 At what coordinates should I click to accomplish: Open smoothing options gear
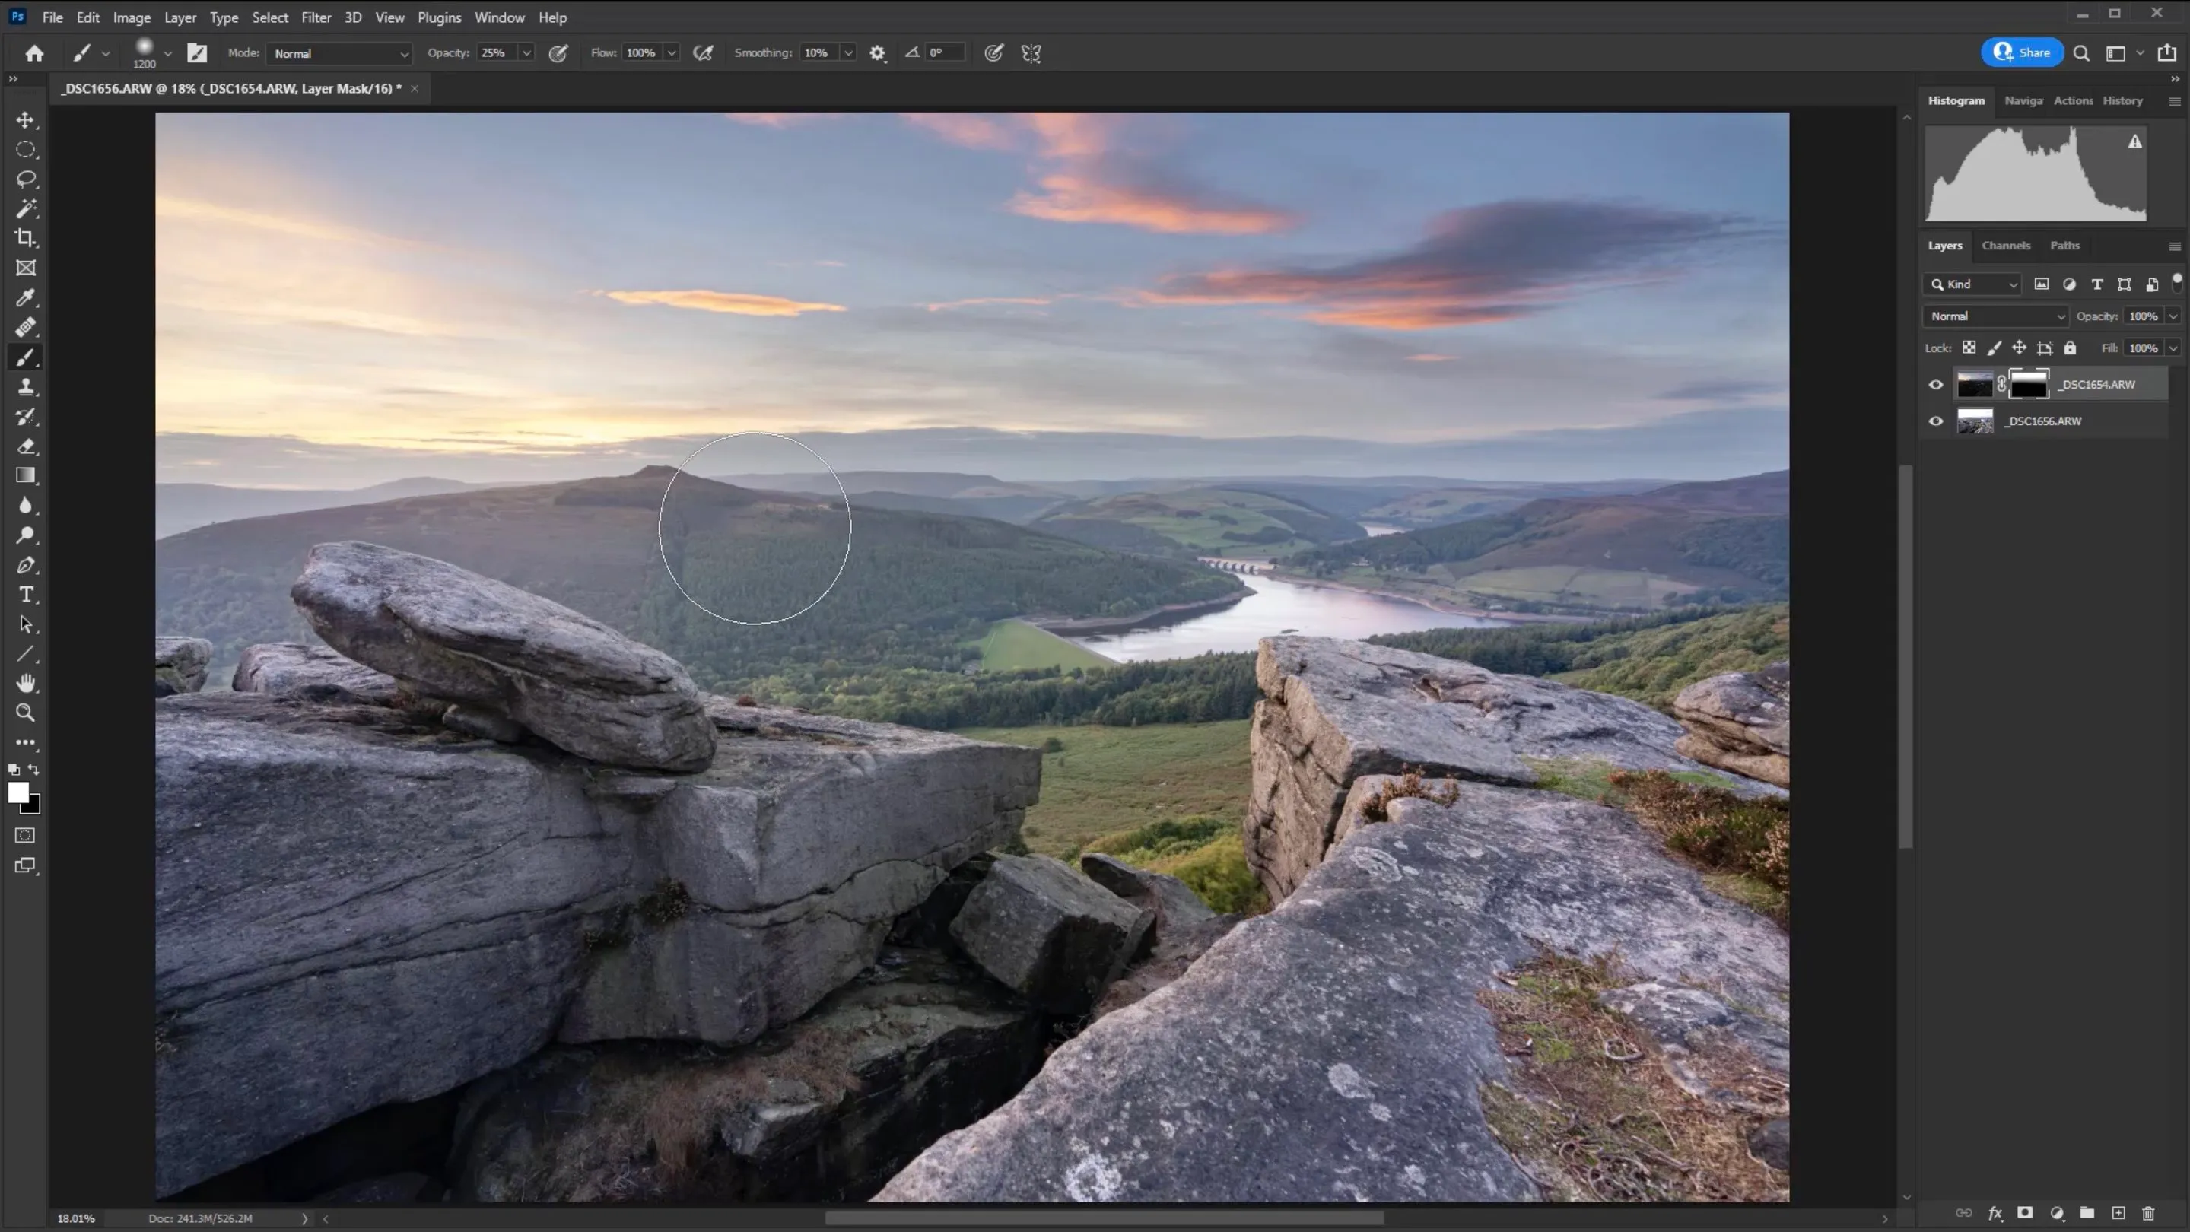(x=877, y=53)
